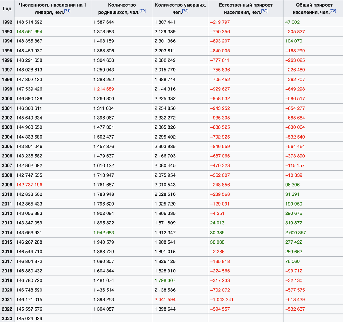Screen dimensions: 343x322
Task: Click the red deaths value 2 441 594
Action: click(x=165, y=299)
